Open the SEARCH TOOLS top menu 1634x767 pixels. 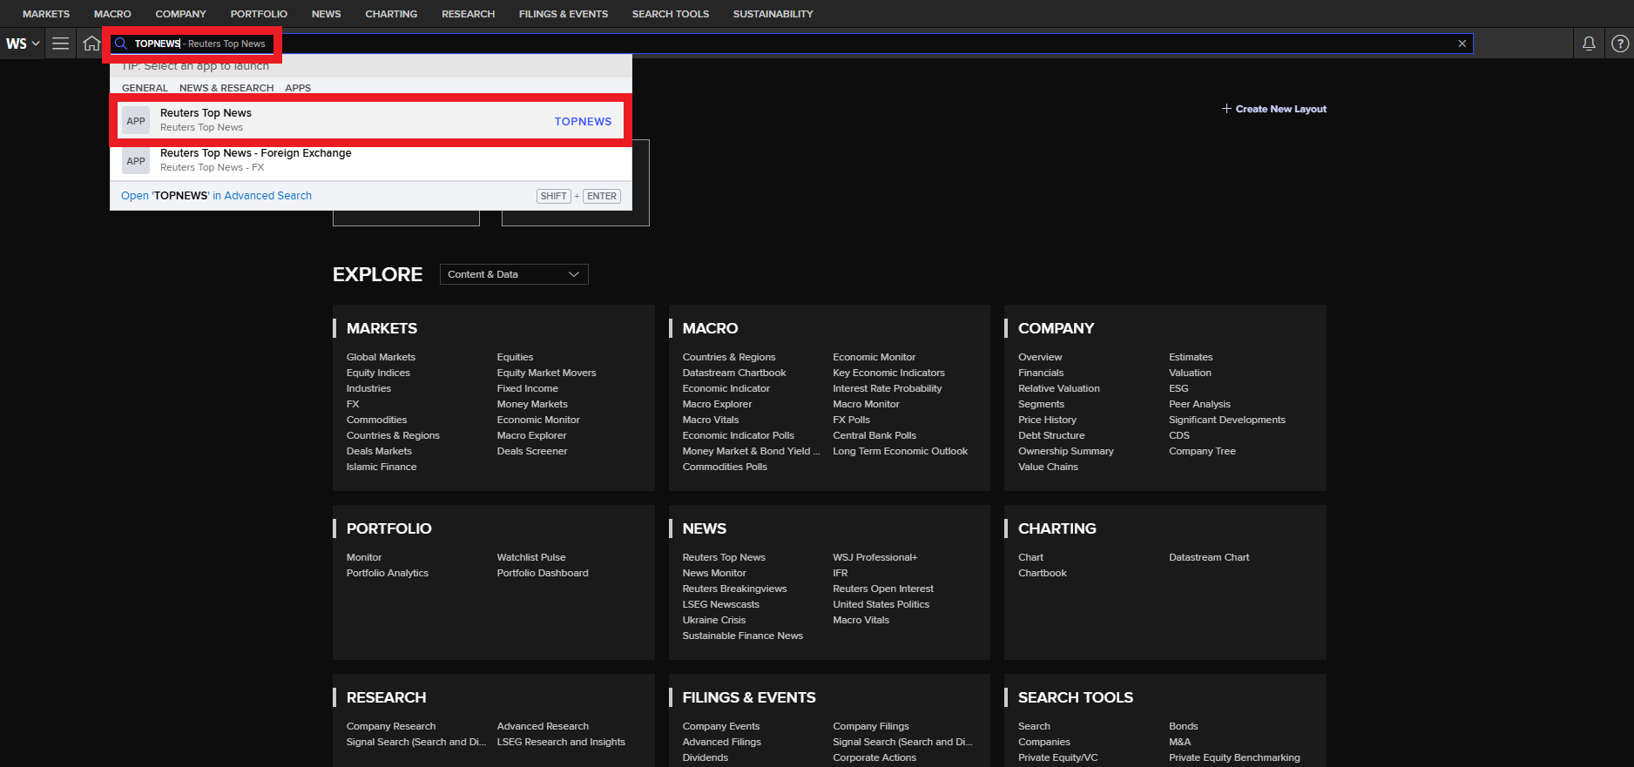coord(671,14)
